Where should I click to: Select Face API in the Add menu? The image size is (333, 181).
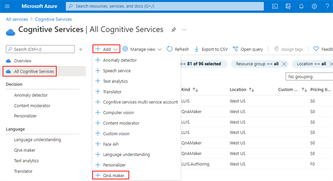111,144
